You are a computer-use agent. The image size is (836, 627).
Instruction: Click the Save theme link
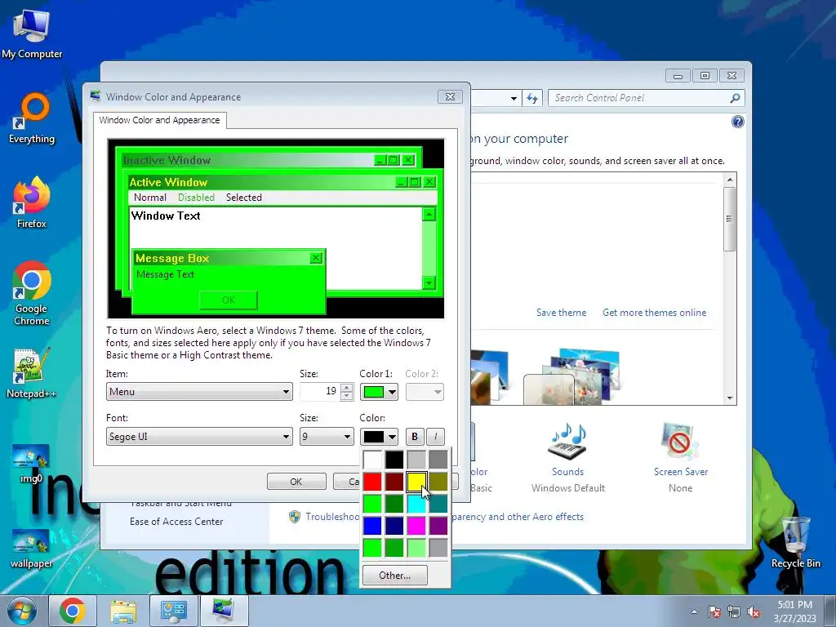click(x=561, y=313)
